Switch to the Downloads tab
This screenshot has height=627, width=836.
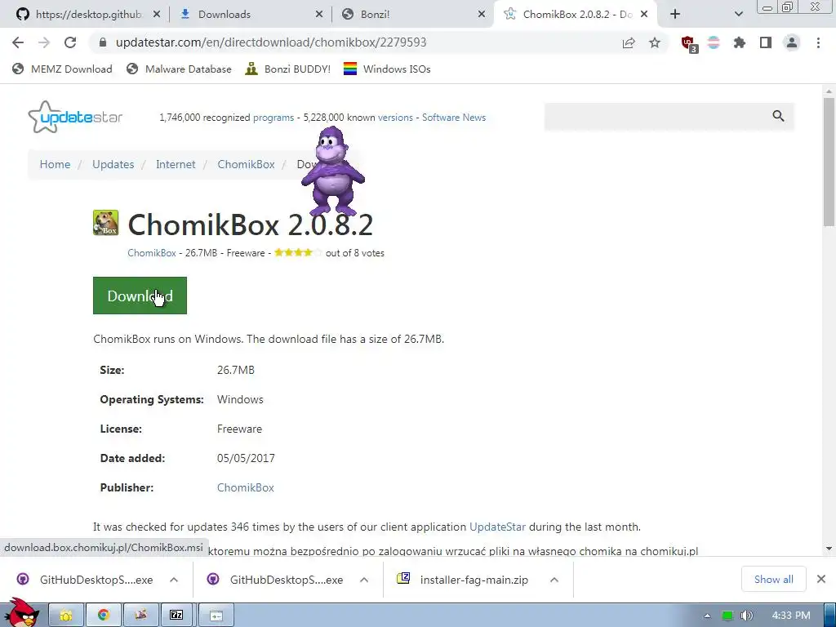(248, 15)
